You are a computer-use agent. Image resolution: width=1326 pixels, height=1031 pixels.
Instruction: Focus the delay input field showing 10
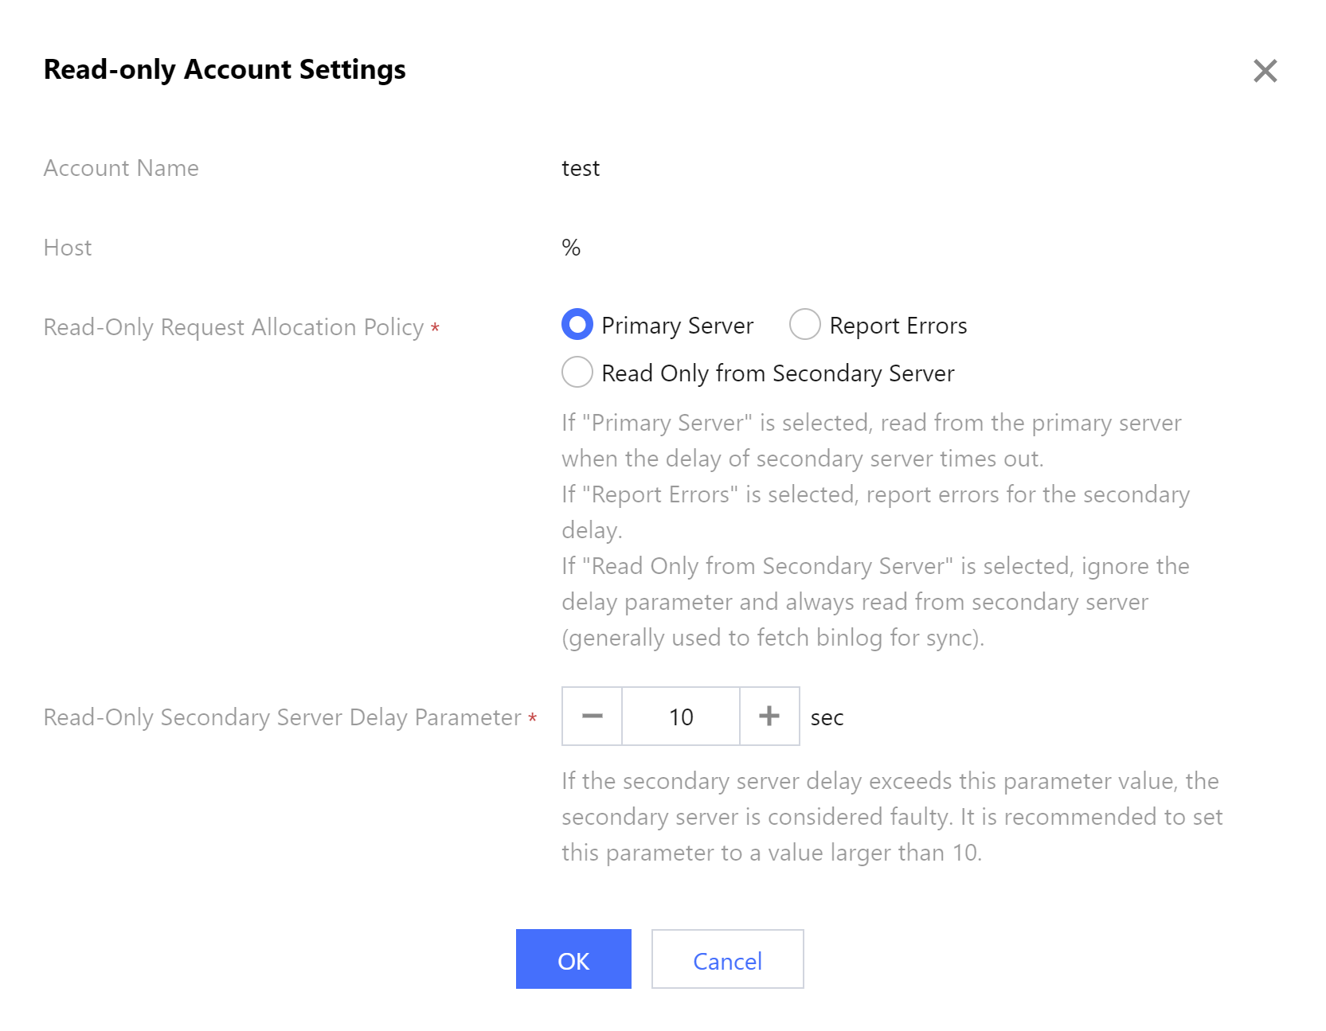point(681,717)
